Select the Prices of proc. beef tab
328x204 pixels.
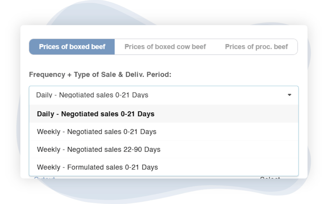click(x=256, y=47)
